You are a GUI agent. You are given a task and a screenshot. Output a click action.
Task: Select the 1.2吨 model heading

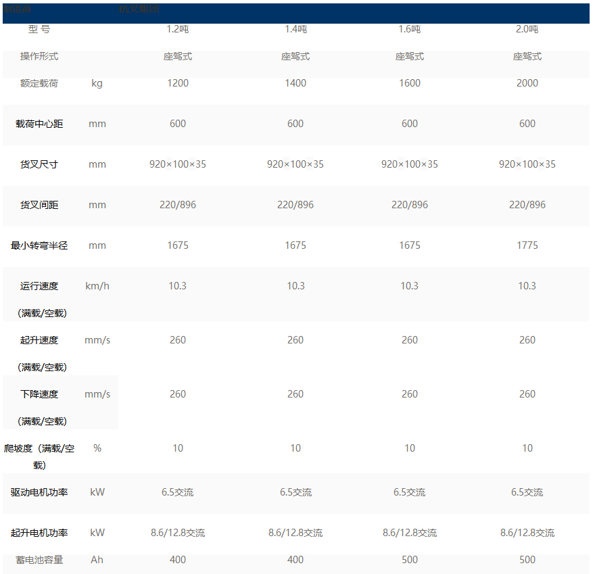(178, 29)
